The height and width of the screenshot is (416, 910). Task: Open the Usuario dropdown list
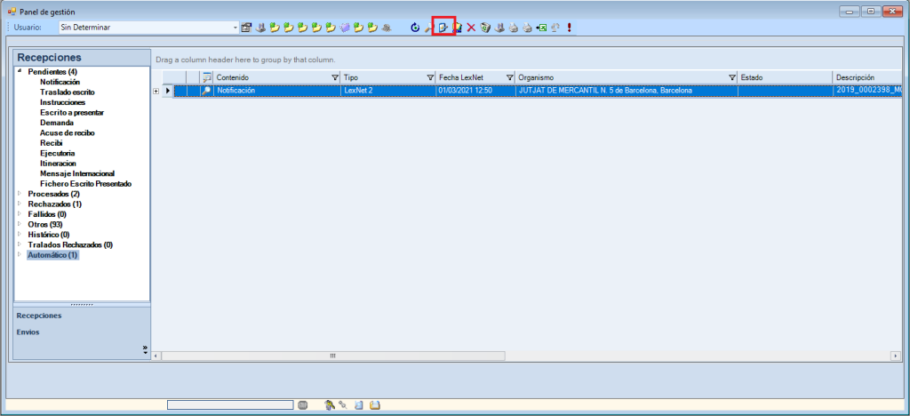tap(235, 28)
